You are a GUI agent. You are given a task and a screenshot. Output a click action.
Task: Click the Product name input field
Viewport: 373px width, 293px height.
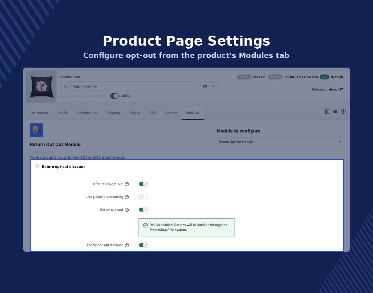pyautogui.click(x=129, y=86)
